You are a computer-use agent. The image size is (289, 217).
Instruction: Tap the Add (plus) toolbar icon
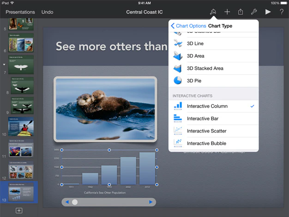pyautogui.click(x=227, y=12)
